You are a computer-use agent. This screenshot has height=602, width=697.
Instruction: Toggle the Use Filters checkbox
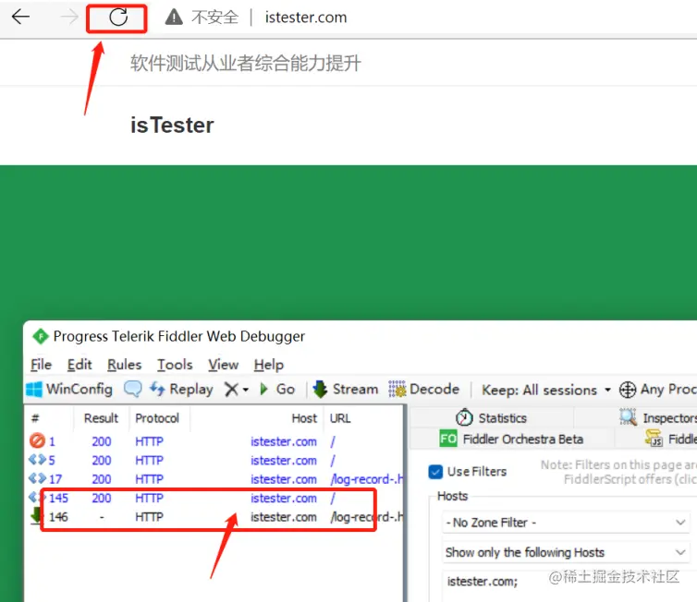click(x=435, y=472)
